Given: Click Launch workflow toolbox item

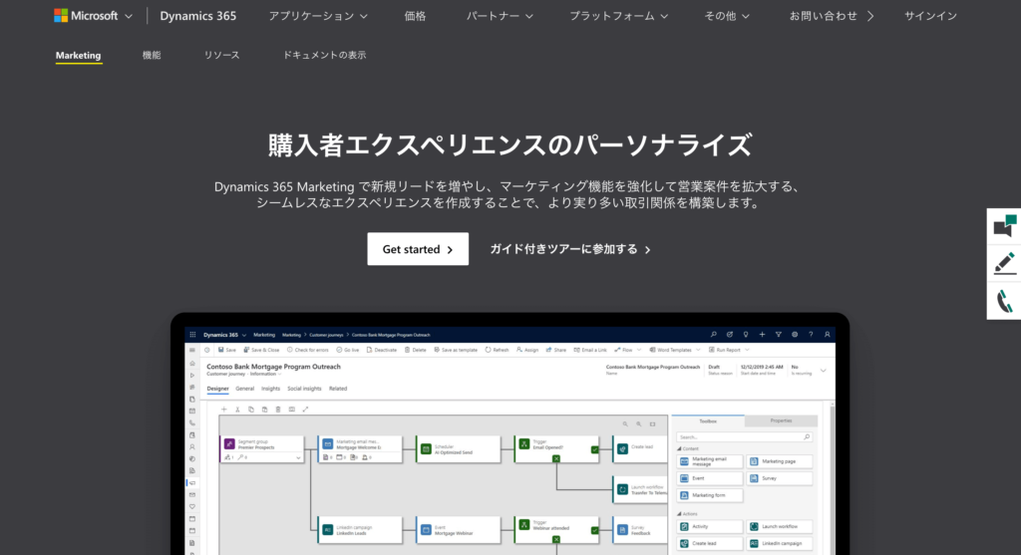Looking at the screenshot, I should click(780, 526).
